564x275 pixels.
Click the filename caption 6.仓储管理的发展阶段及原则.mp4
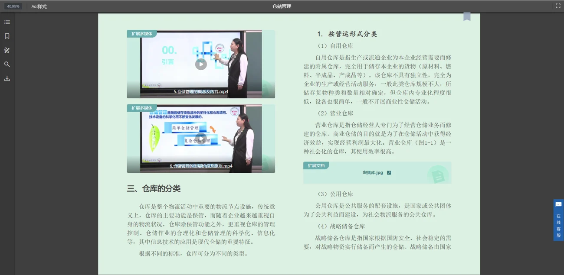201,166
